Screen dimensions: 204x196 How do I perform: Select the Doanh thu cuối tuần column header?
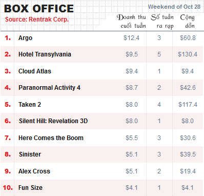[131, 22]
